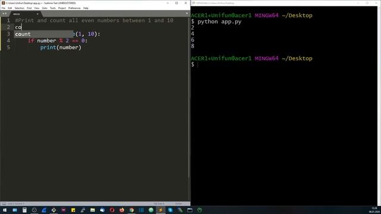Open the Calculator from the taskbar
The width and height of the screenshot is (381, 214).
click(24, 210)
